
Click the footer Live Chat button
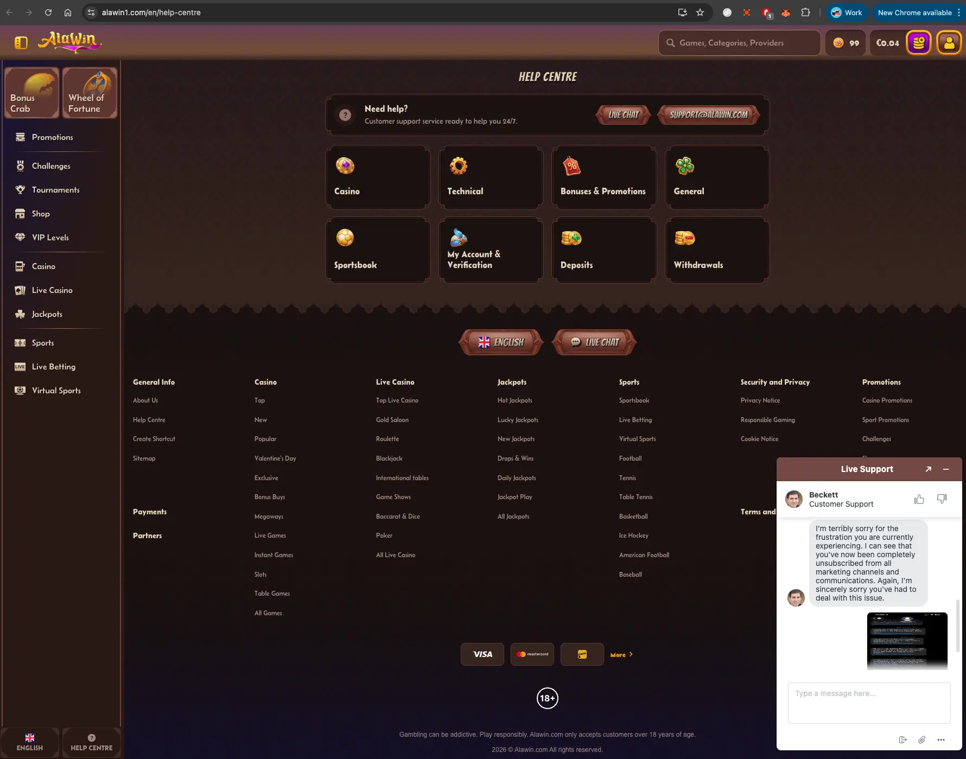tap(594, 342)
